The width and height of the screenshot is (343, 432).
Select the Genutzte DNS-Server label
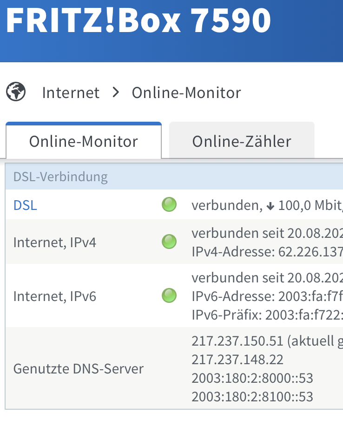coord(78,369)
